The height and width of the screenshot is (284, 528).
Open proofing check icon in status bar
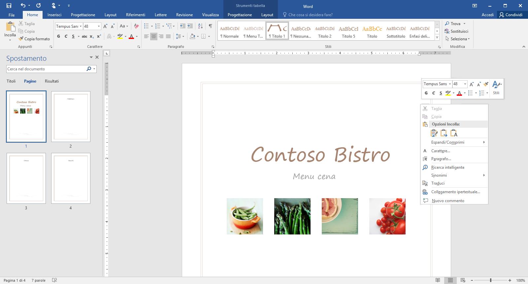point(54,280)
